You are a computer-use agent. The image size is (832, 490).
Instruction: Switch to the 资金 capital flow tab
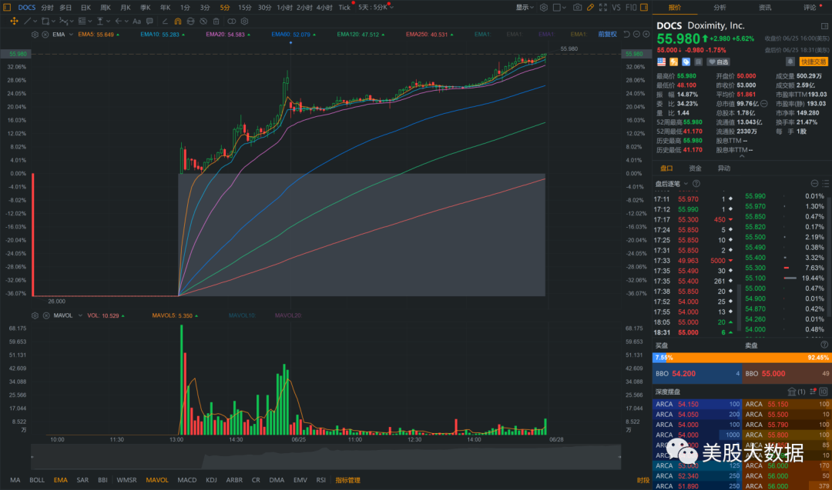[x=695, y=168]
